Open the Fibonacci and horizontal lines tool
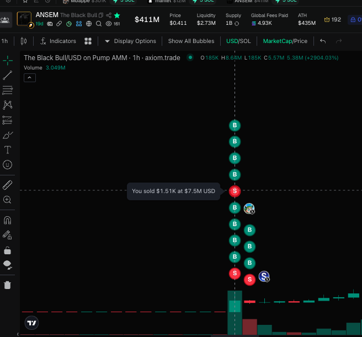Viewport: 362px width, 337px height. point(7,90)
